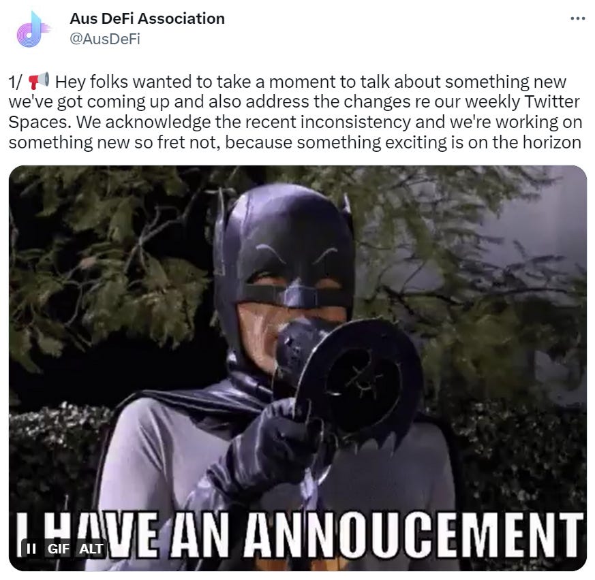Pause the playing GIF
This screenshot has width=595, height=580.
pos(31,548)
